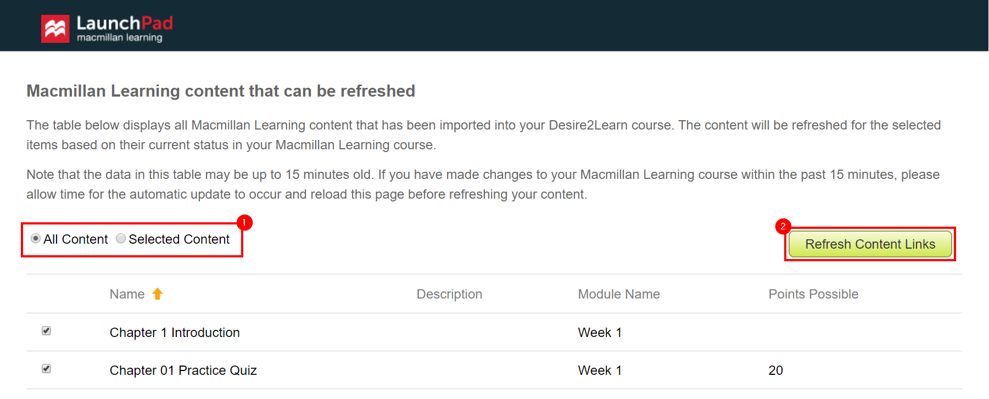Click the 20 points value in the table
Screen dimensions: 989x399
[x=775, y=370]
